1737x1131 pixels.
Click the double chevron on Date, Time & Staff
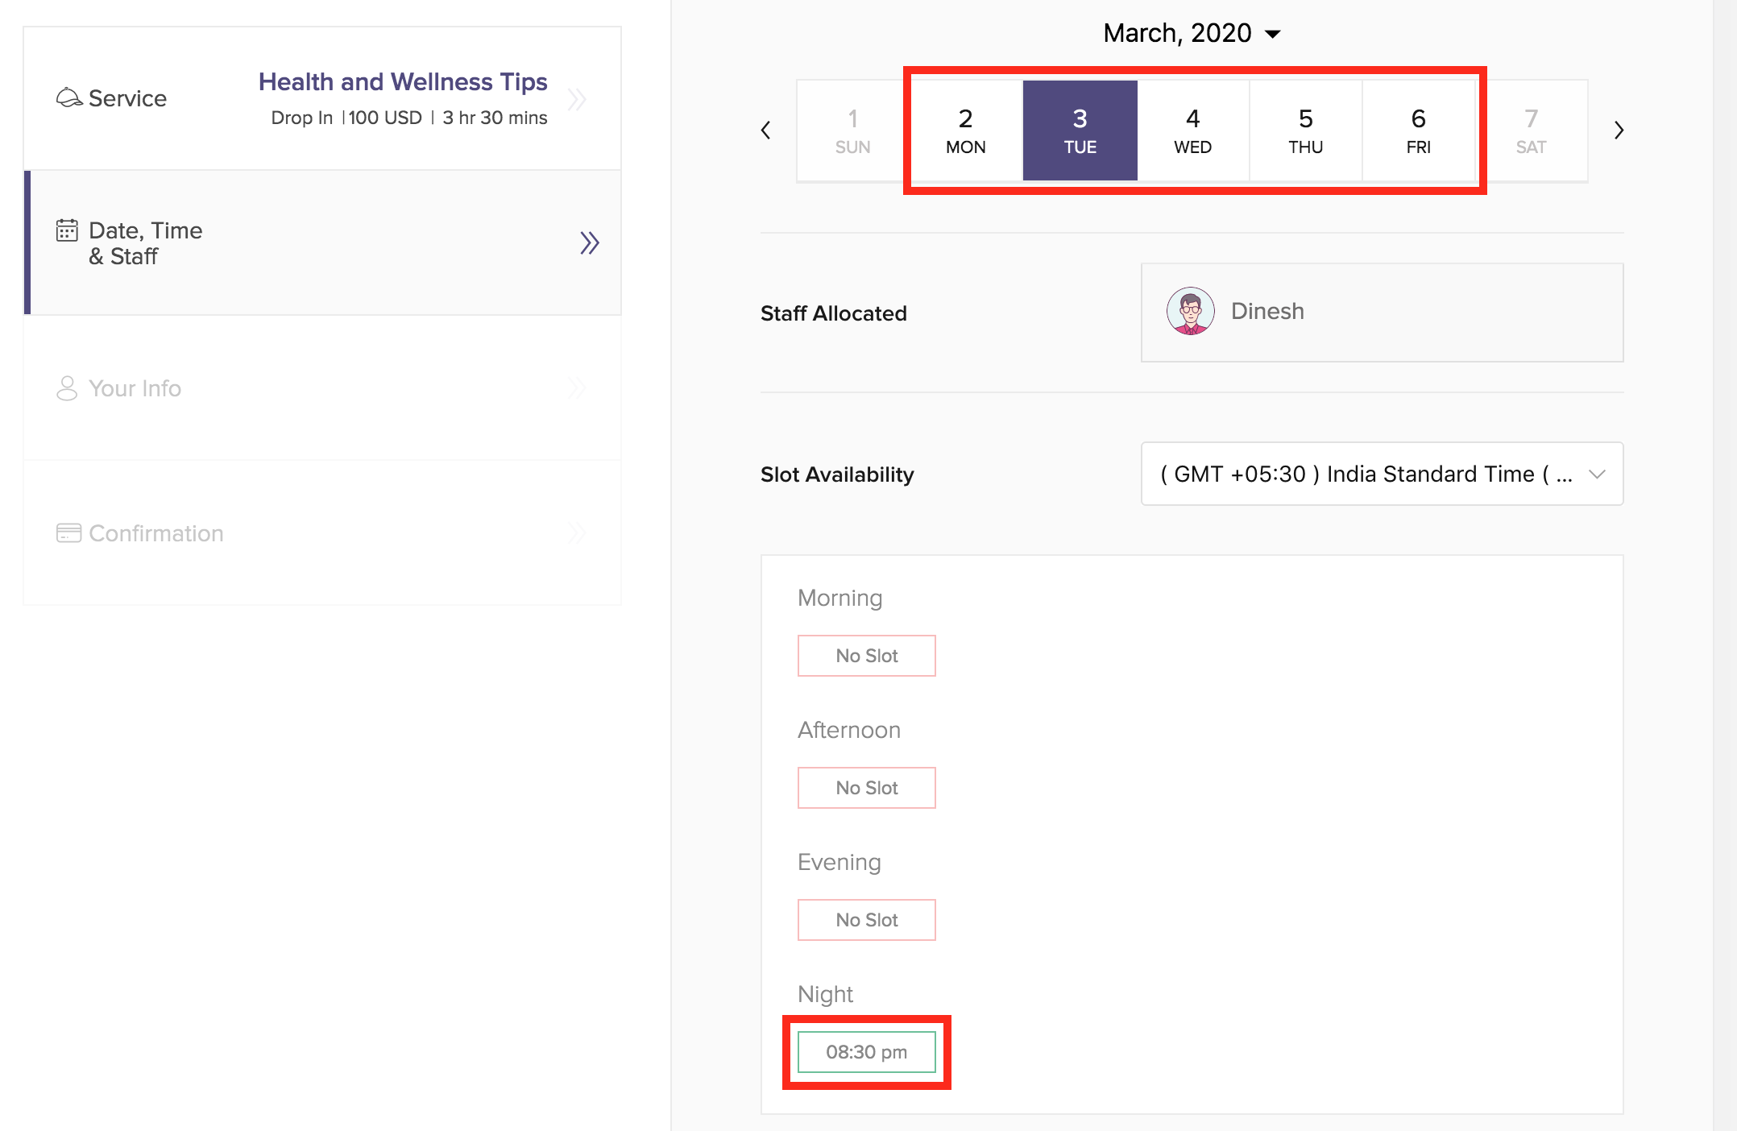(589, 242)
